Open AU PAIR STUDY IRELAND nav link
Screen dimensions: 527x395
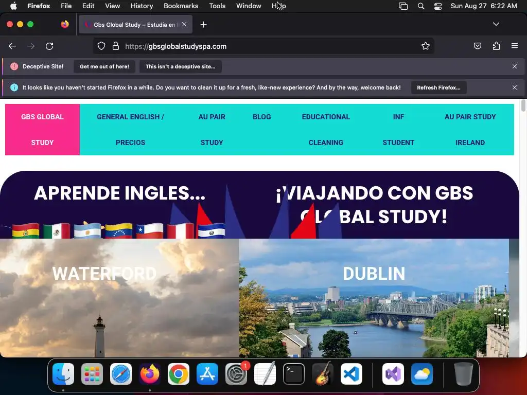click(x=470, y=130)
